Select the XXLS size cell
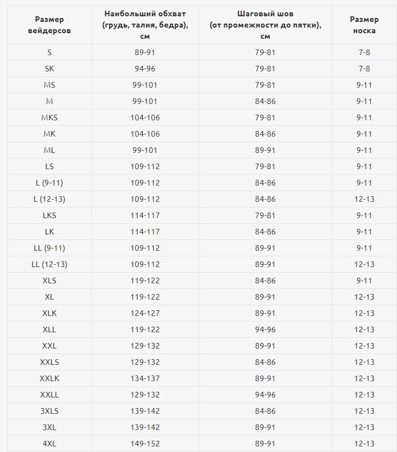 click(49, 362)
